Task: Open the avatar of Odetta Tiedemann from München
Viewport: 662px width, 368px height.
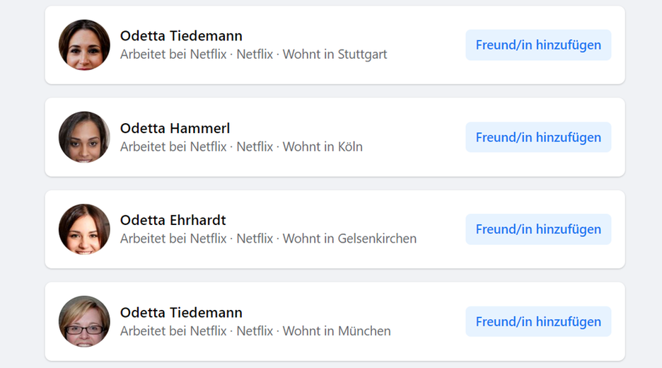Action: [x=84, y=321]
